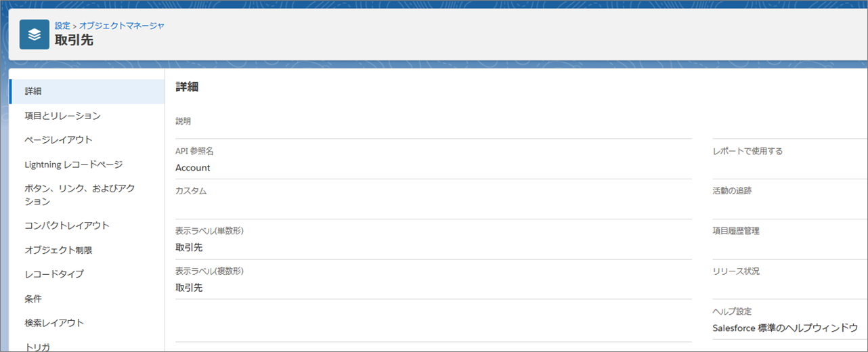This screenshot has width=868, height=352.
Task: Select the 詳細 sidebar item
Action: point(34,91)
